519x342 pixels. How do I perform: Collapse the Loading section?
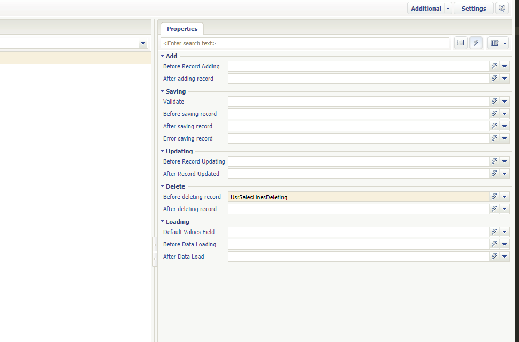click(x=162, y=221)
